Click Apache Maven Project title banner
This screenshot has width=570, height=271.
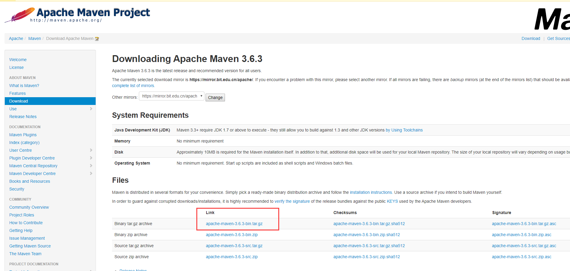click(93, 13)
